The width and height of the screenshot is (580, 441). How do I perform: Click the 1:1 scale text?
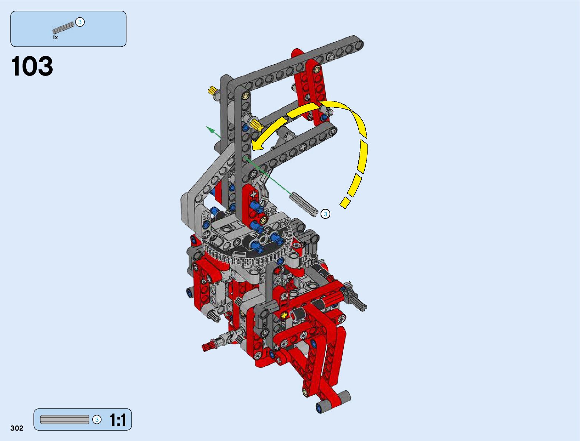click(118, 420)
